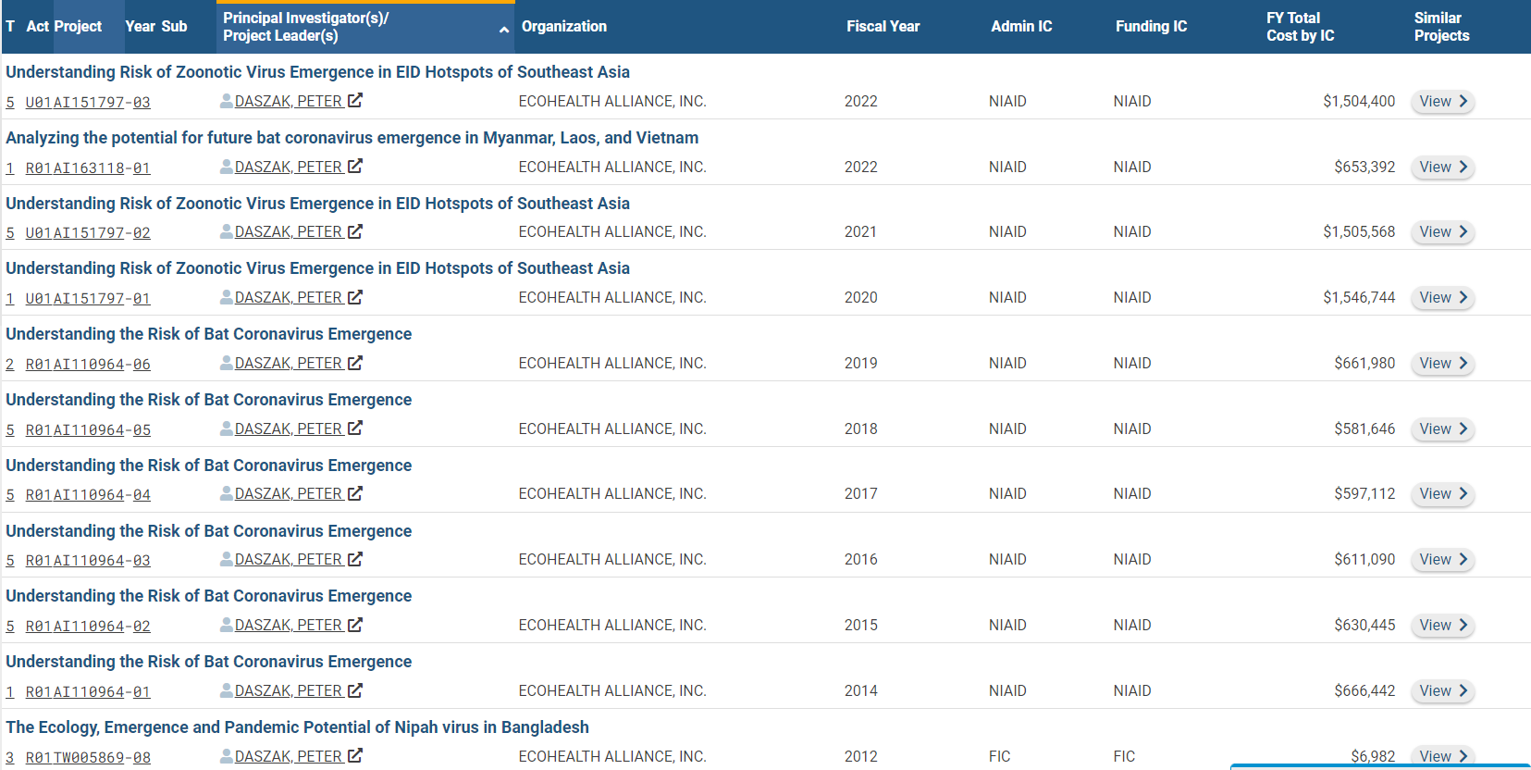Open project number R01AI110964-04

pos(88,495)
